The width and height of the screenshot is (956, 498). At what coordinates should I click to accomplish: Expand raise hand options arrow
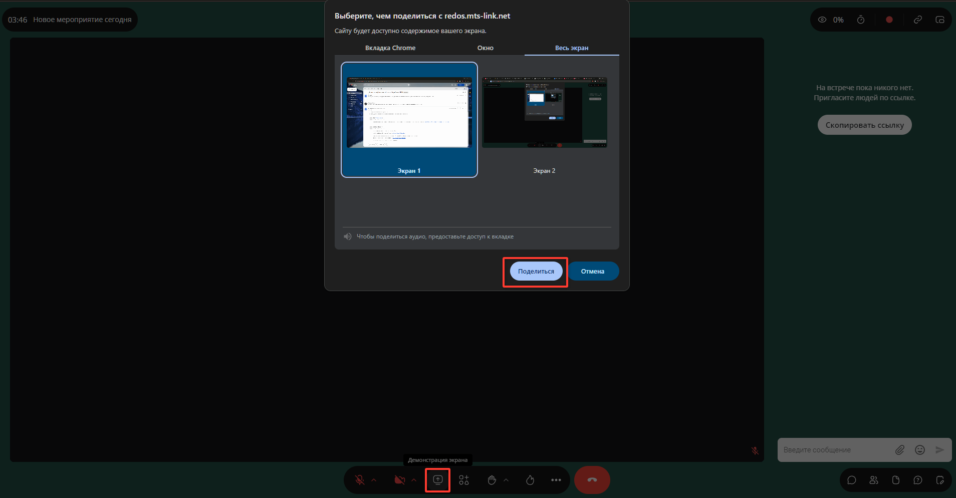[506, 480]
